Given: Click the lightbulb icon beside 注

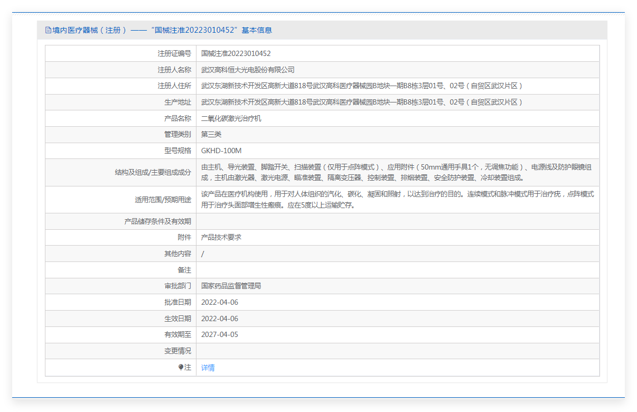Looking at the screenshot, I should click(181, 367).
